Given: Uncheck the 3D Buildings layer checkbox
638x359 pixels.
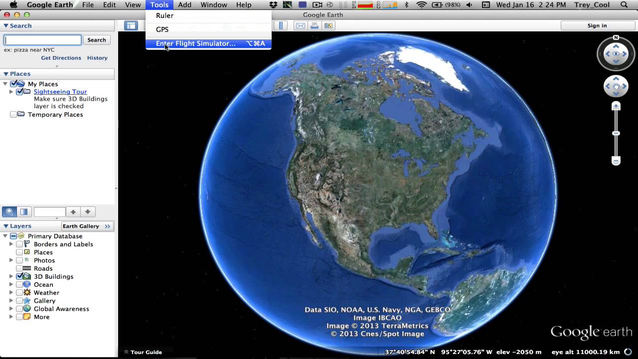Looking at the screenshot, I should click(x=19, y=276).
